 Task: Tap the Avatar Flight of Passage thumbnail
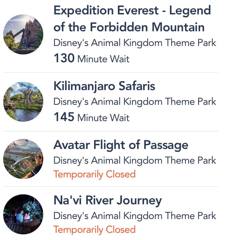click(23, 159)
